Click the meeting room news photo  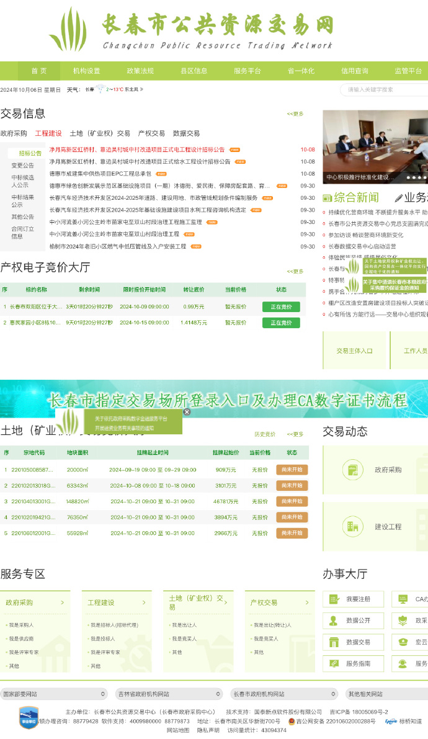(x=375, y=147)
